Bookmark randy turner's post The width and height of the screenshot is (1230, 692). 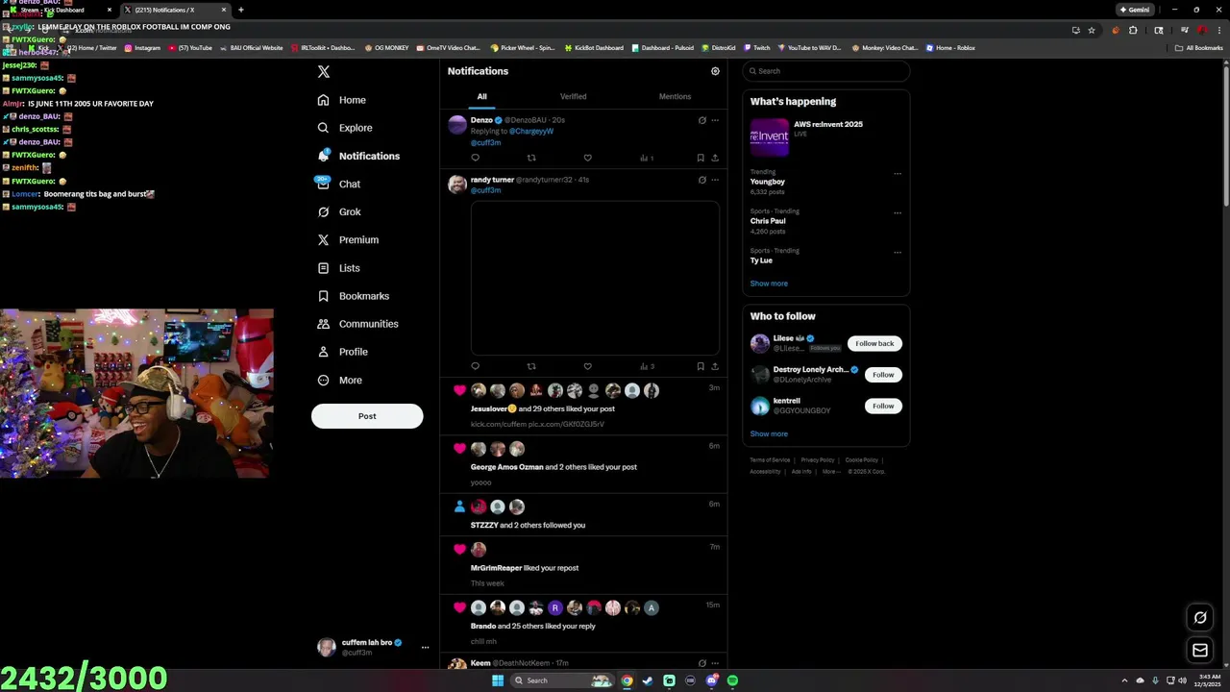(701, 366)
